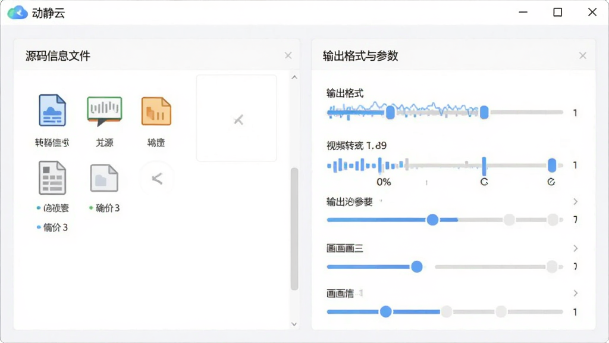
Task: Click the 画画画三 section label
Action: [345, 248]
